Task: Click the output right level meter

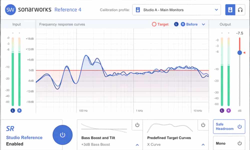Action: 229,72
